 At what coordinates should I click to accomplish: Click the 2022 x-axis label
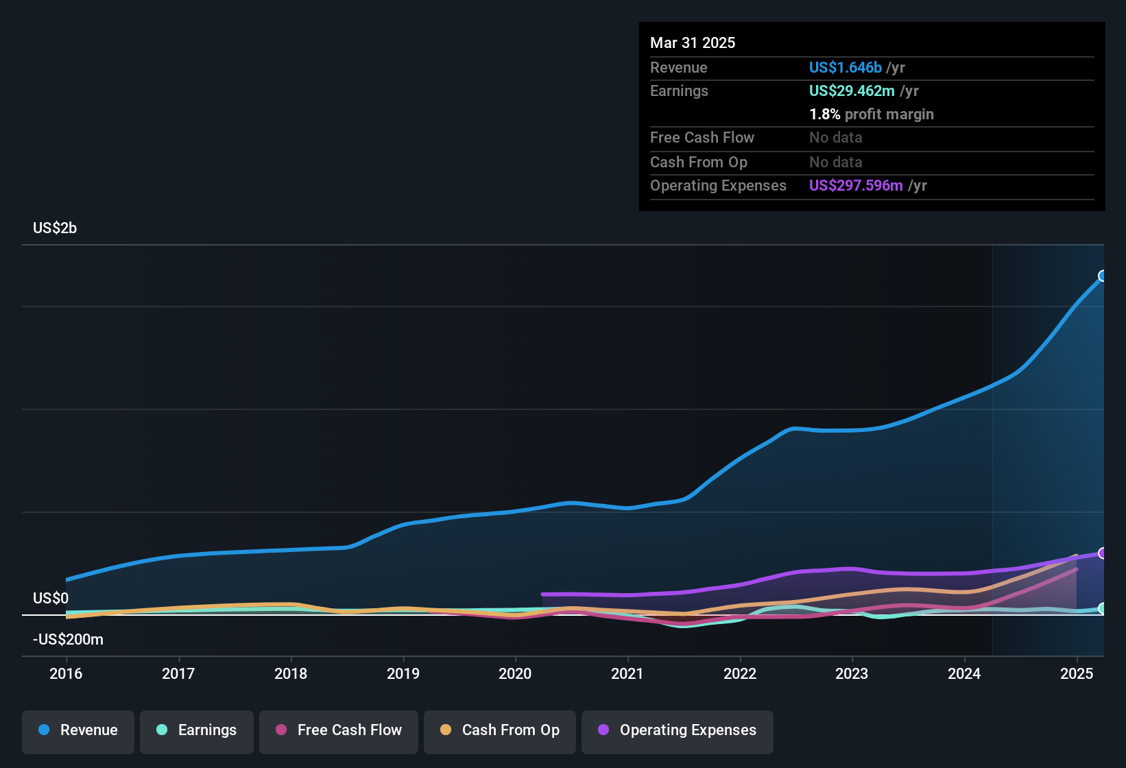(x=740, y=673)
